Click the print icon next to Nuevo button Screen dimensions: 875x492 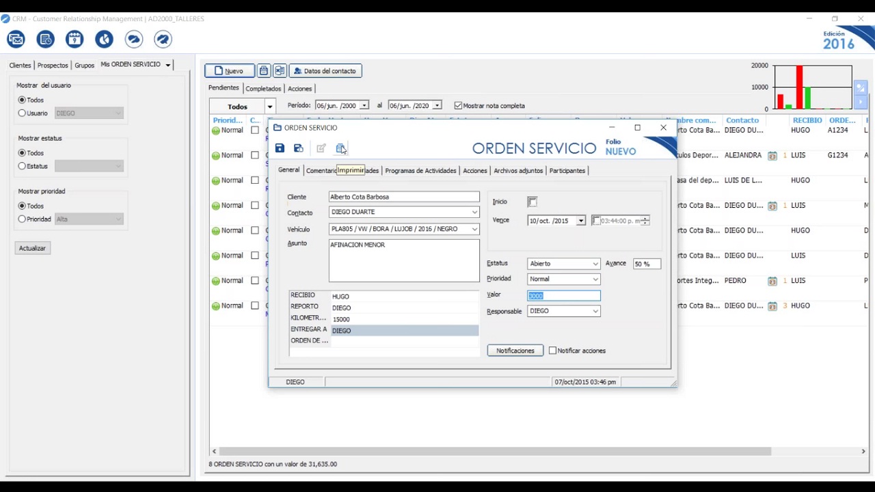[x=264, y=71]
